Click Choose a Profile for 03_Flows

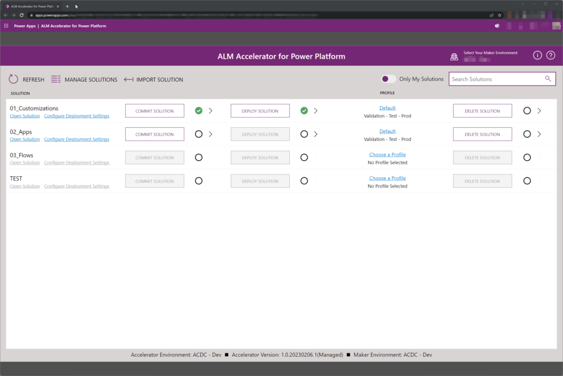click(x=388, y=154)
